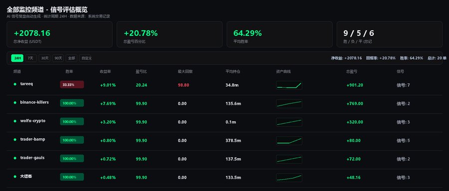Screen dimensions: 449x191
Task: Open the tareeq channel row
Action: coord(224,85)
